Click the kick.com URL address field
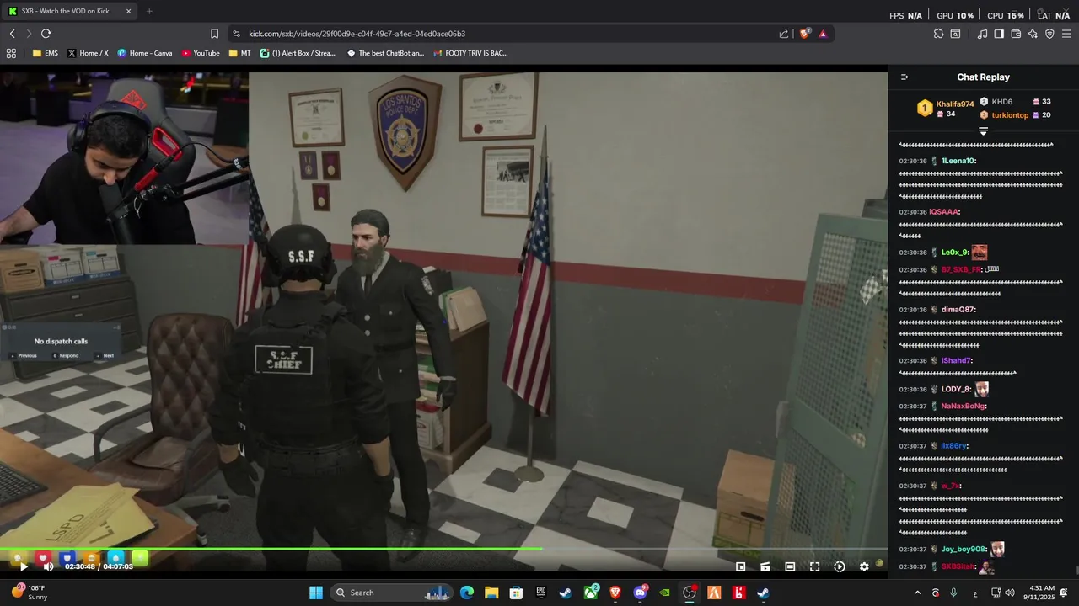The width and height of the screenshot is (1079, 606). [506, 34]
